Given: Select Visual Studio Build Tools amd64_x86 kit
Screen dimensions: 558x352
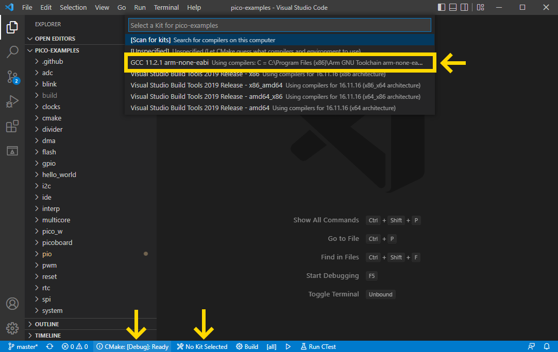Looking at the screenshot, I should [x=280, y=97].
